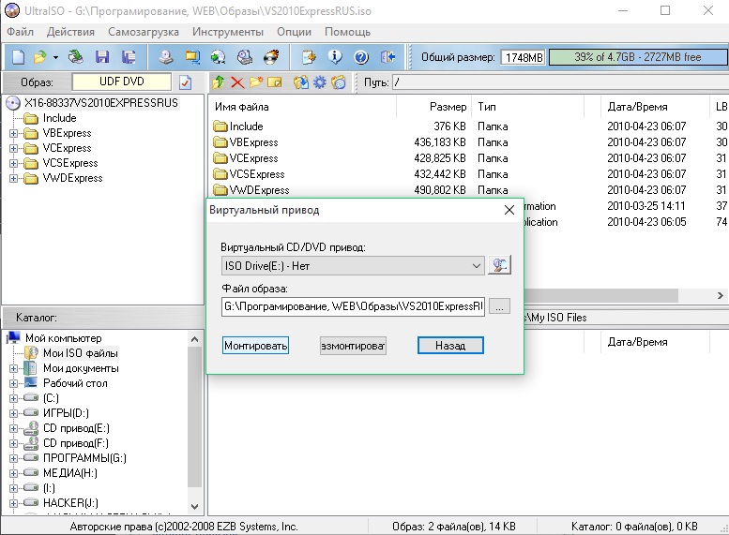Click the Compress ISO disc icon
Screen dimensions: 729x535
(x=218, y=57)
